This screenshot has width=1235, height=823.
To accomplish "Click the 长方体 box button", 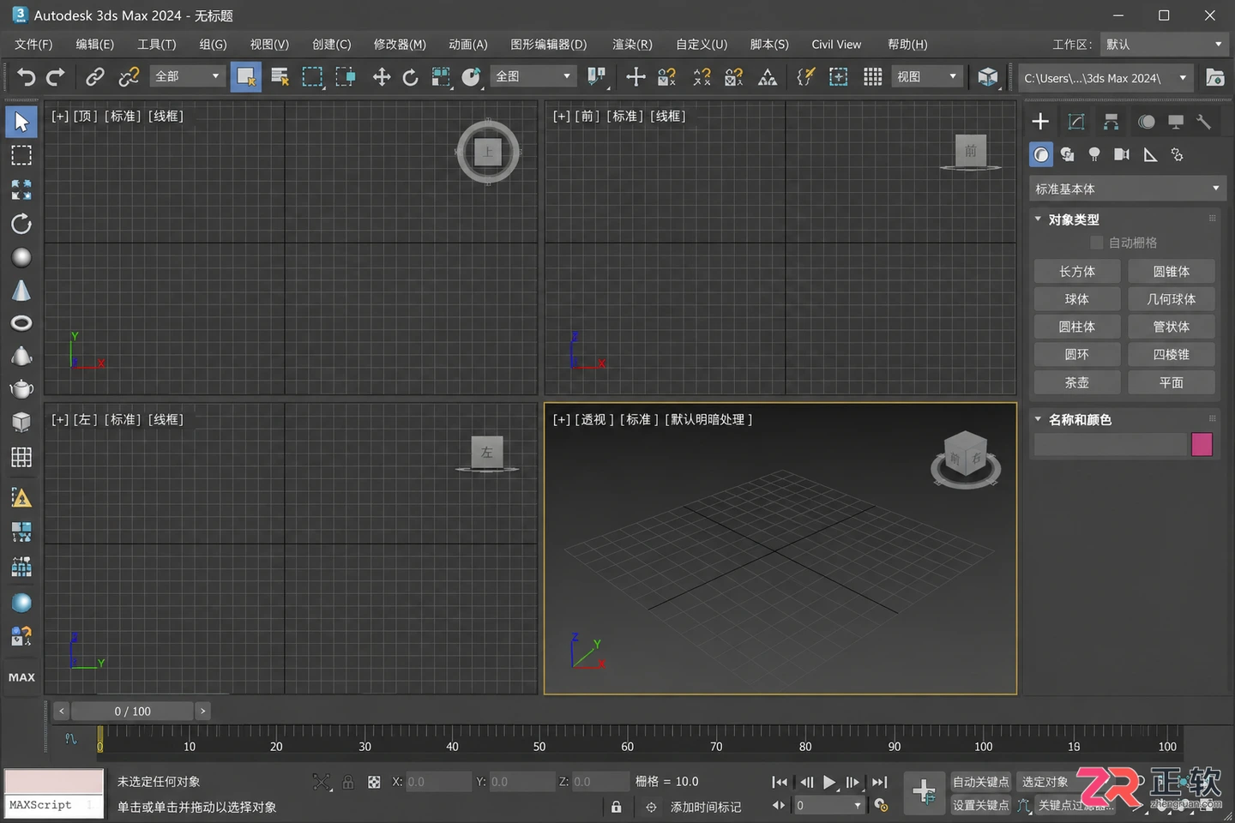I will coord(1077,272).
